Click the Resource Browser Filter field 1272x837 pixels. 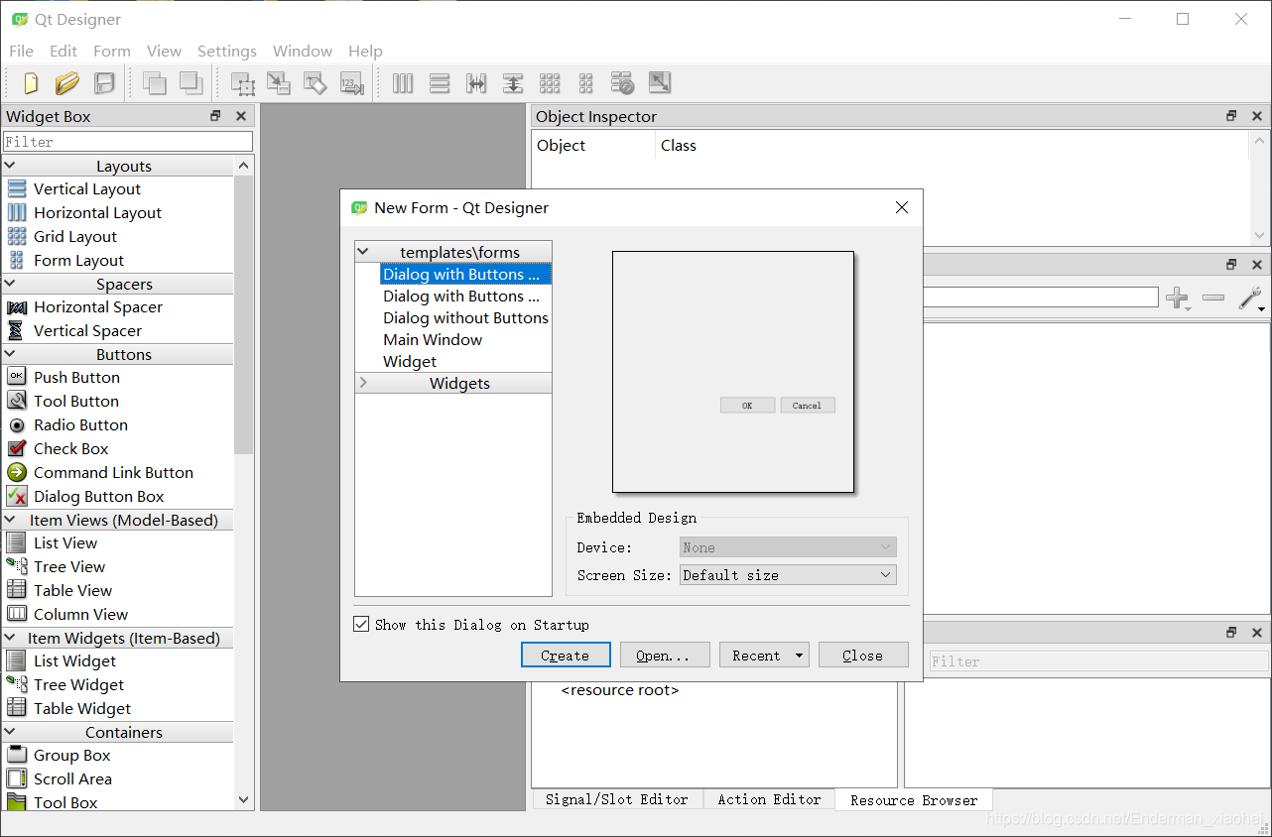pyautogui.click(x=1099, y=660)
